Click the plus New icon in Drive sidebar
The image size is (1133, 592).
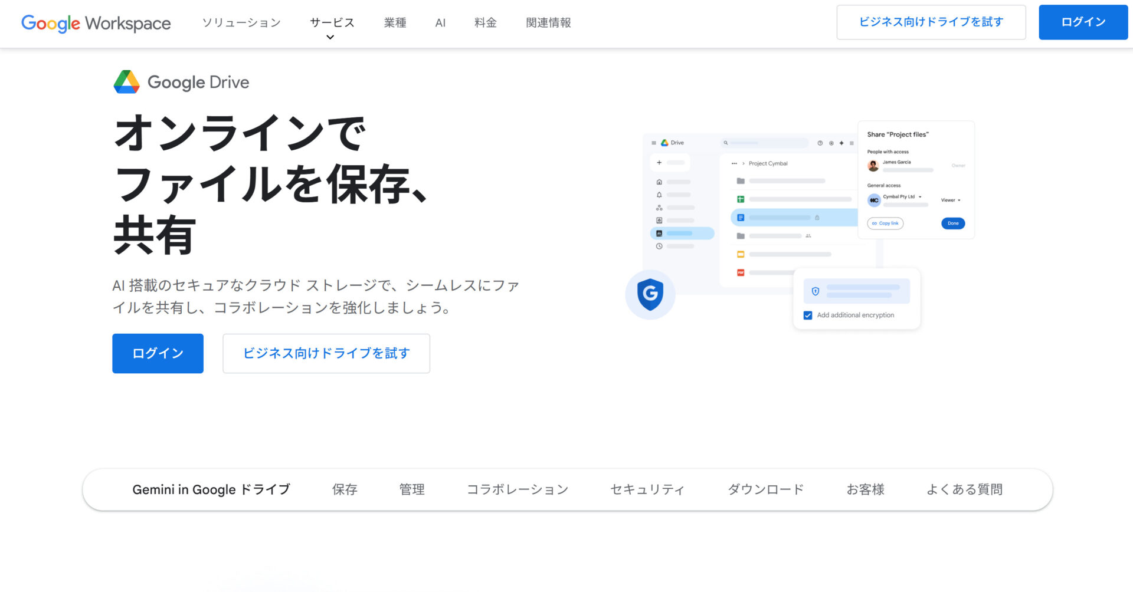click(x=659, y=162)
